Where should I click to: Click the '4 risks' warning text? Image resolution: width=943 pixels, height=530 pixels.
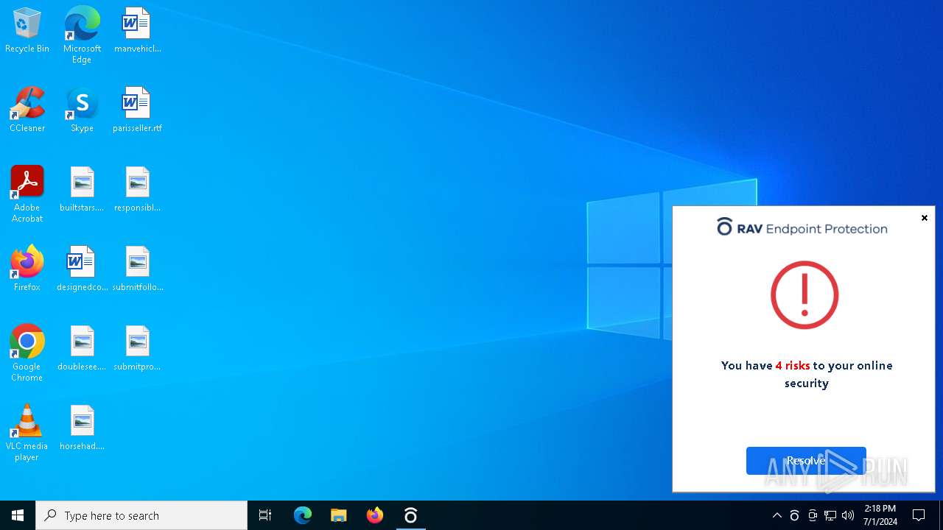point(793,366)
